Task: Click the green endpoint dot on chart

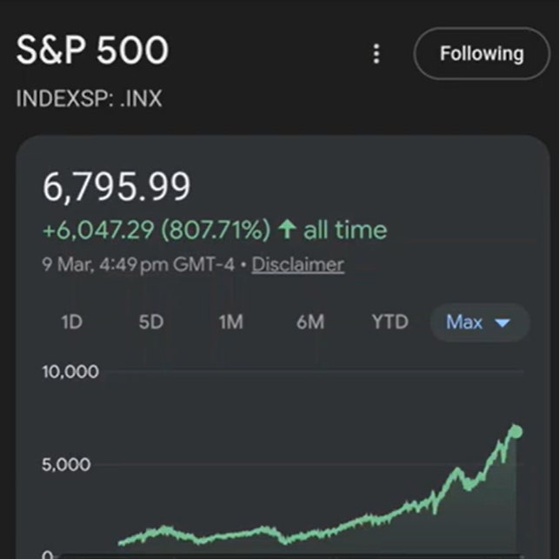Action: click(516, 431)
